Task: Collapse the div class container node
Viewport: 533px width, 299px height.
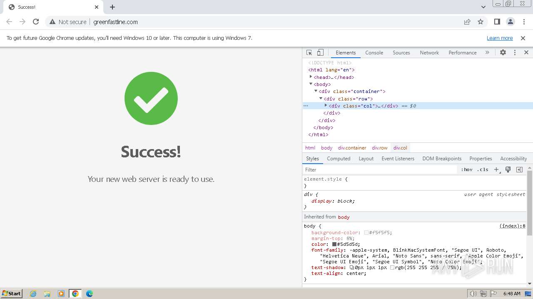Action: tap(316, 91)
